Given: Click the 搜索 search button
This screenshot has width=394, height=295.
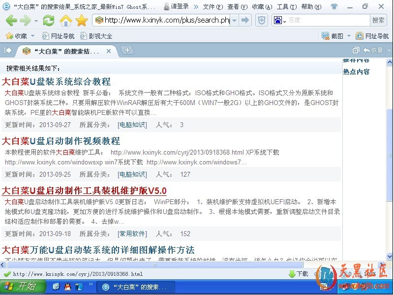Looking at the screenshot, I should (x=378, y=20).
